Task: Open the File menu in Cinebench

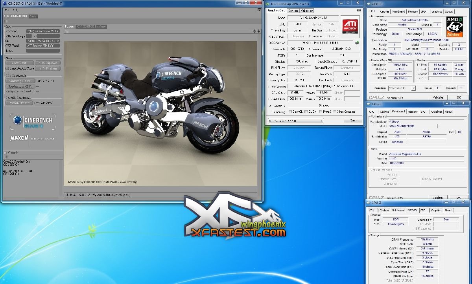Action: click(x=7, y=9)
